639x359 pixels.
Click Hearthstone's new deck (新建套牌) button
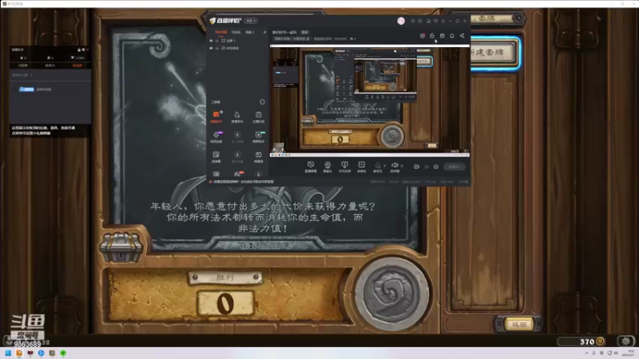pos(494,53)
